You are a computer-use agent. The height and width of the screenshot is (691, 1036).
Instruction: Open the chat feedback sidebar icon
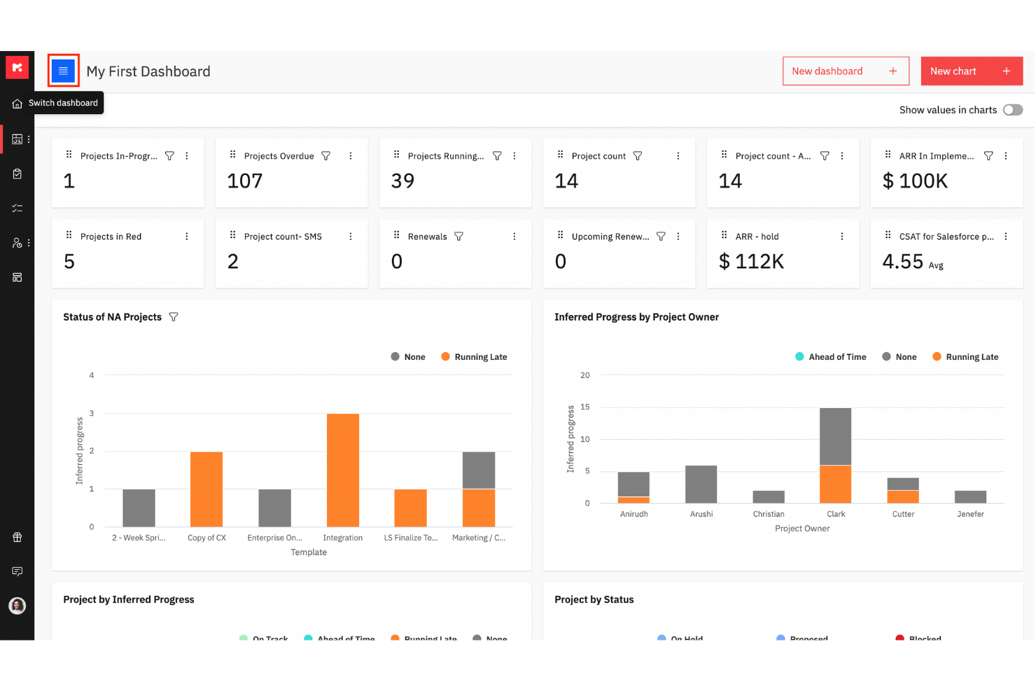(x=17, y=571)
